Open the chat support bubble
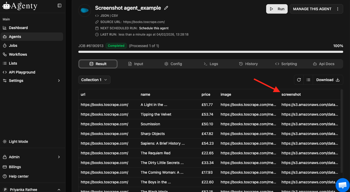This screenshot has width=350, height=192. pyautogui.click(x=342, y=185)
